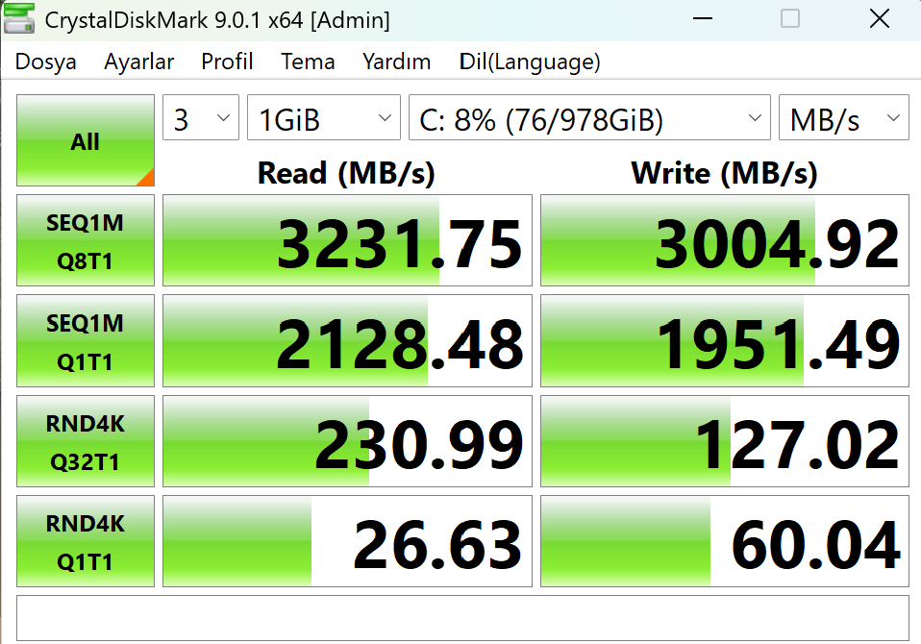Screen dimensions: 921x644
Task: Open the Dil(Language) menu
Action: pyautogui.click(x=530, y=62)
